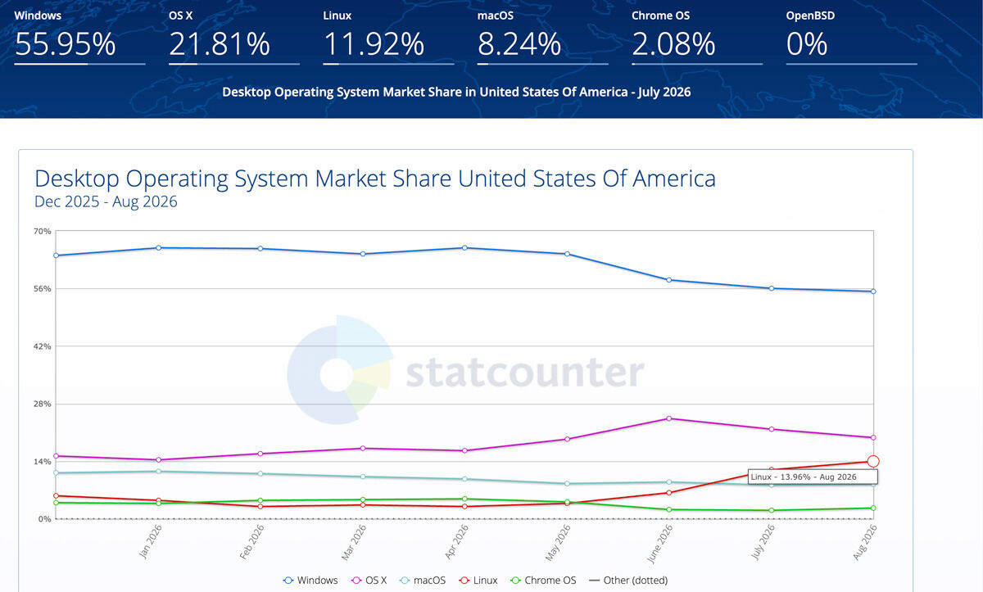The height and width of the screenshot is (592, 983).
Task: Toggle the OS X legend entry
Action: pyautogui.click(x=369, y=580)
